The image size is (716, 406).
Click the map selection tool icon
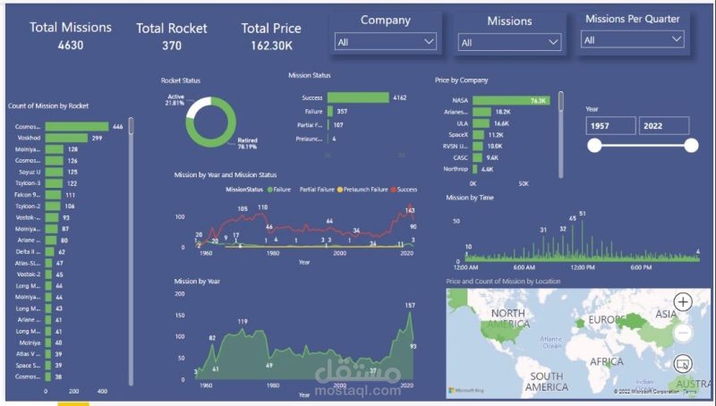click(683, 364)
